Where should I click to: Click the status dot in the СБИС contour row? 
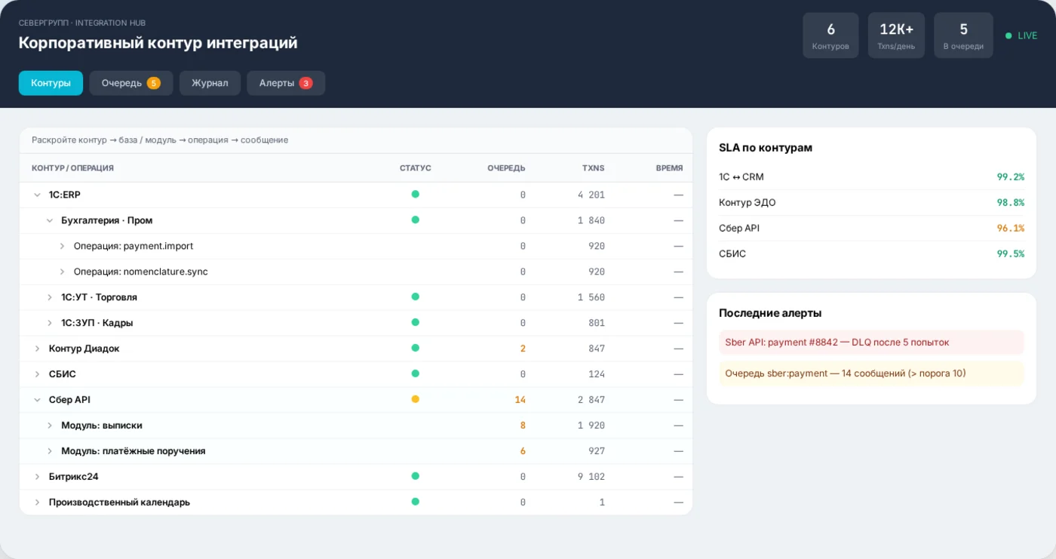[415, 373]
